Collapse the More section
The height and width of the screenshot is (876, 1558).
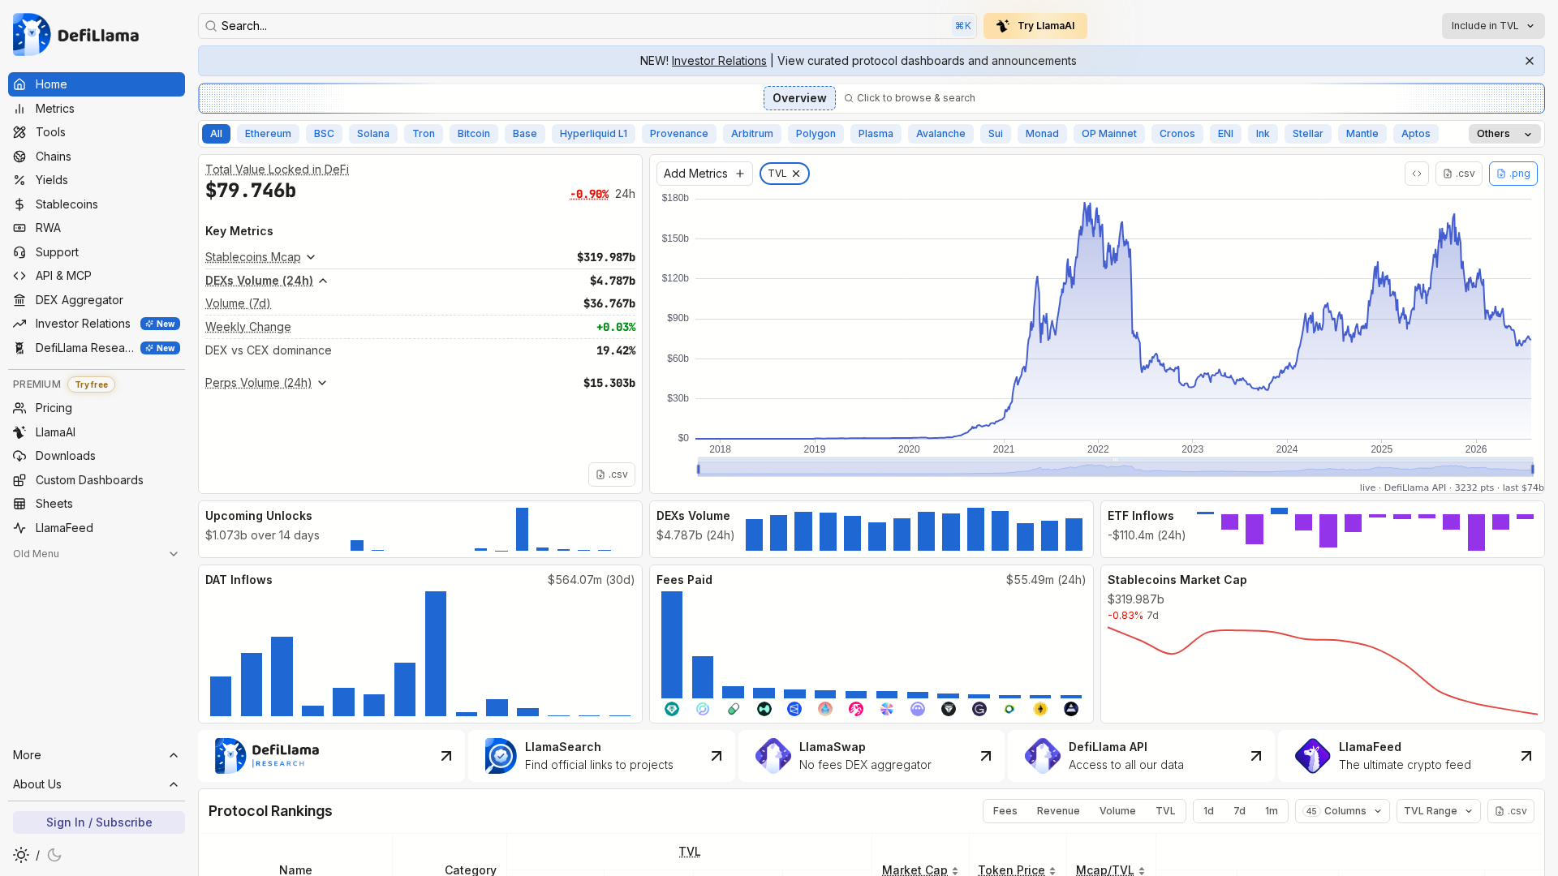pyautogui.click(x=97, y=755)
